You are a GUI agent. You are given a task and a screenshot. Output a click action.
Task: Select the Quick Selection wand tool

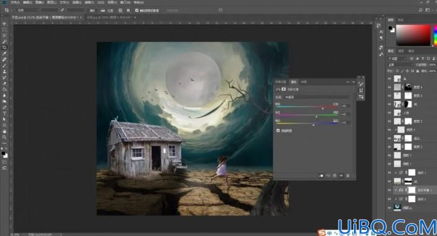click(x=4, y=42)
